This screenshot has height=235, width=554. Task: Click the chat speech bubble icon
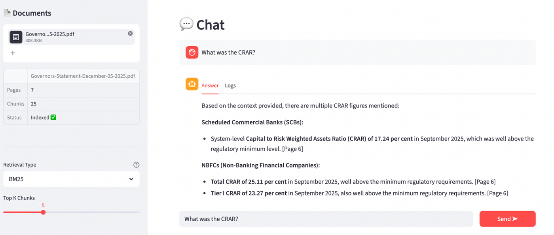[x=186, y=24]
